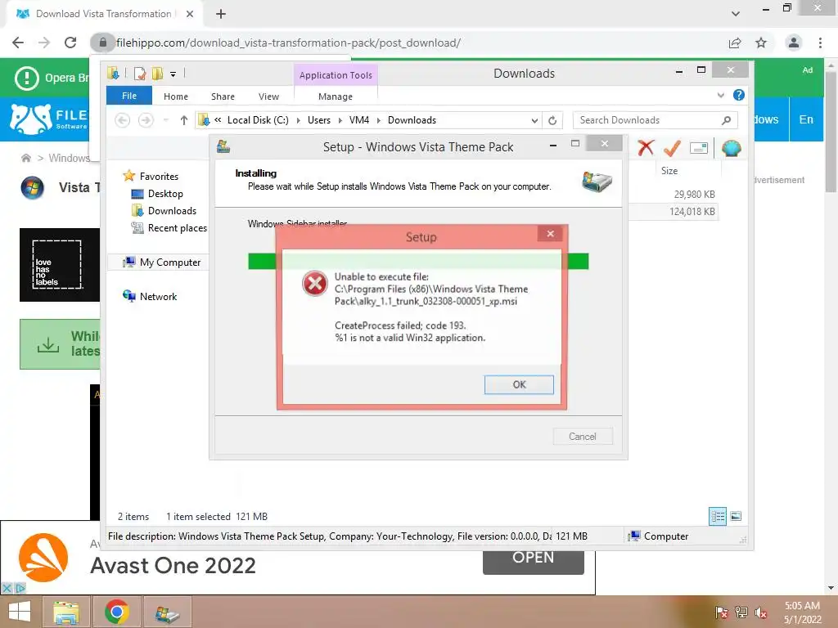Click the 29,980 KB file size cell
Image resolution: width=838 pixels, height=628 pixels.
694,195
